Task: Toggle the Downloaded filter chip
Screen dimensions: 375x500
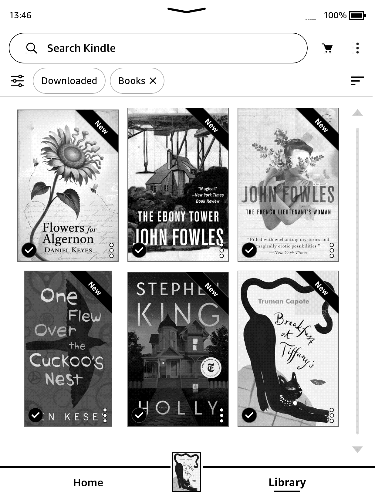Action: pyautogui.click(x=69, y=81)
